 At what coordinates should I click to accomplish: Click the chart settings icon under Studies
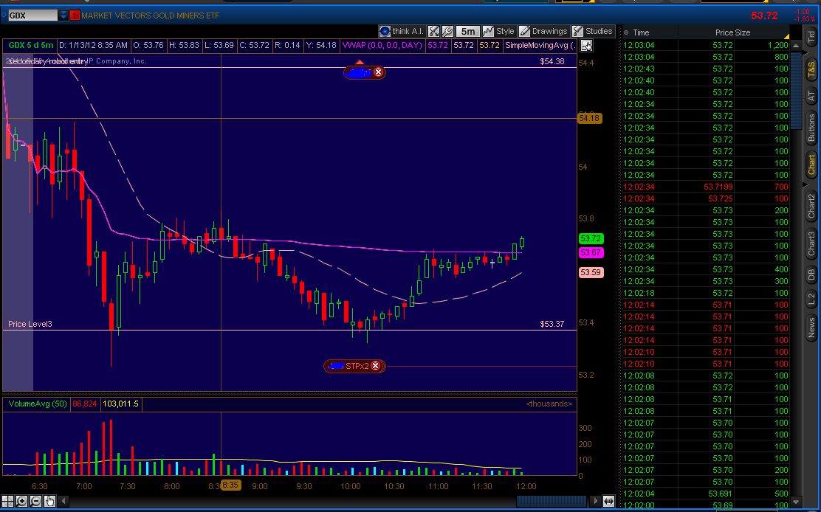(x=586, y=46)
